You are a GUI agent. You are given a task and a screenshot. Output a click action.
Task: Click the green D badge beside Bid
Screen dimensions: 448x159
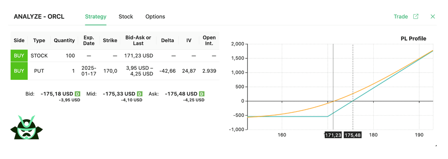pyautogui.click(x=77, y=94)
